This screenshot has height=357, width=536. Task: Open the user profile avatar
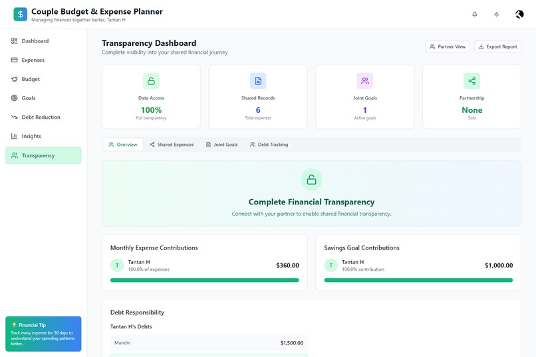[519, 15]
